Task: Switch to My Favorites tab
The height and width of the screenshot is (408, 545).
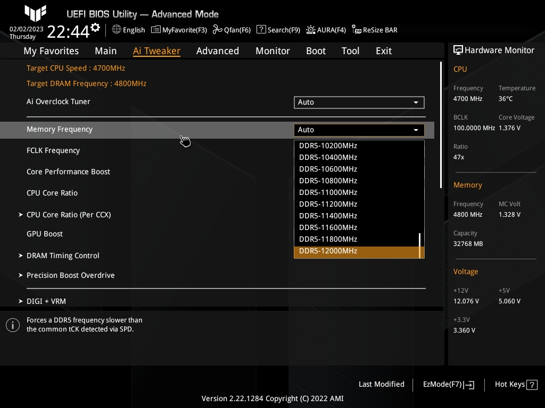Action: click(x=51, y=51)
